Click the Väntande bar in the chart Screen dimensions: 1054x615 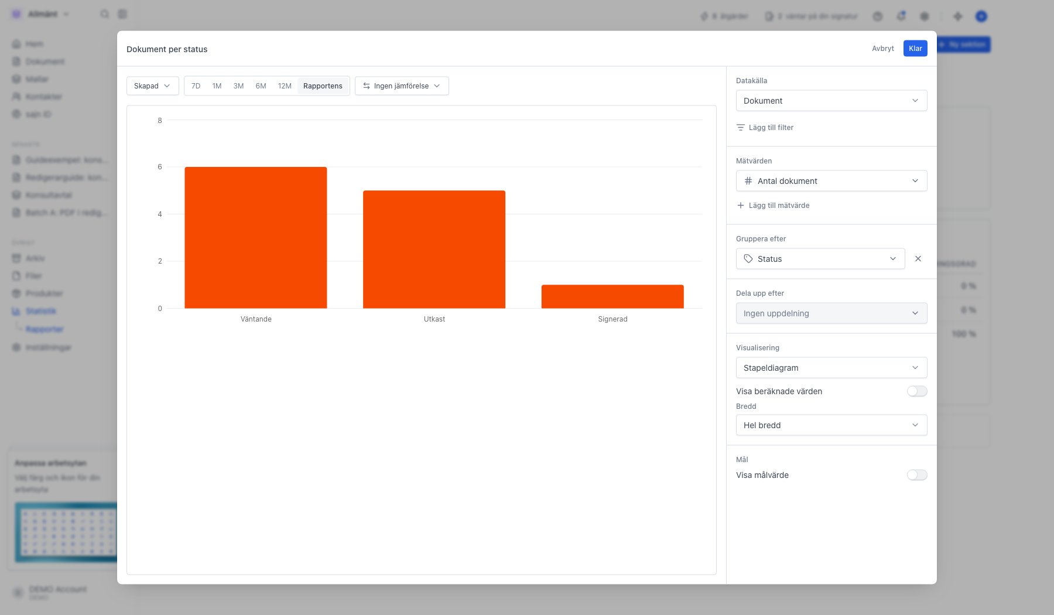coord(256,238)
